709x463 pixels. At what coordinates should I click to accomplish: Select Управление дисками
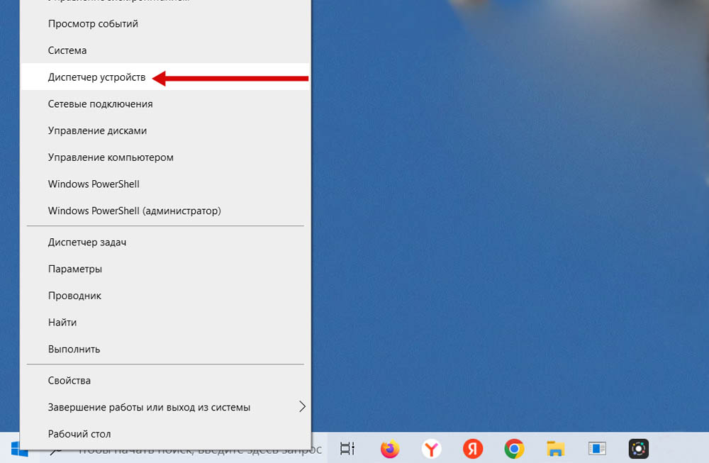pos(165,130)
